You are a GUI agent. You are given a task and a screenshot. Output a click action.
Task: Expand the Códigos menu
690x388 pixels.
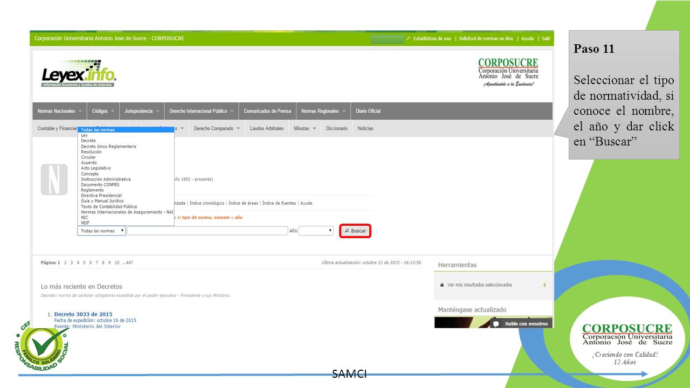(103, 111)
